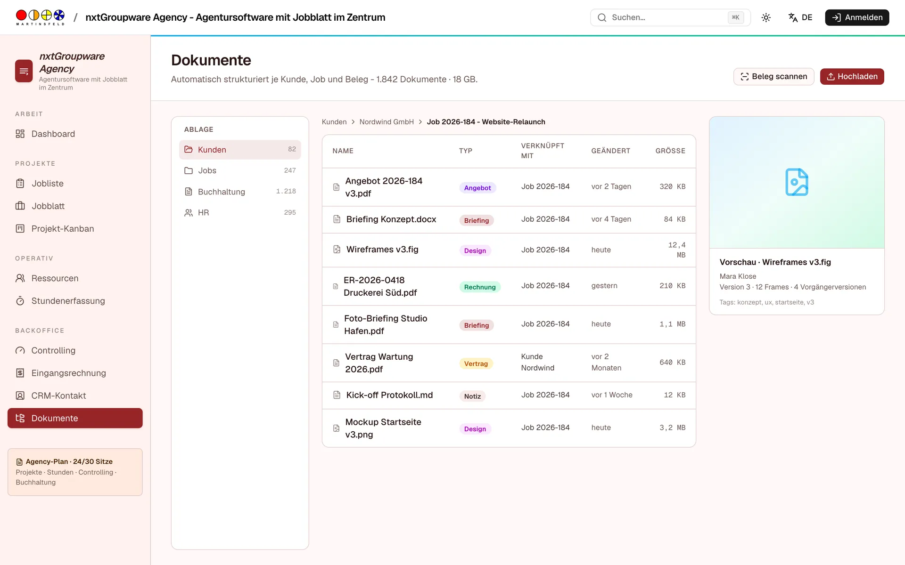Click the Stundenerfassung timer icon

coord(20,301)
